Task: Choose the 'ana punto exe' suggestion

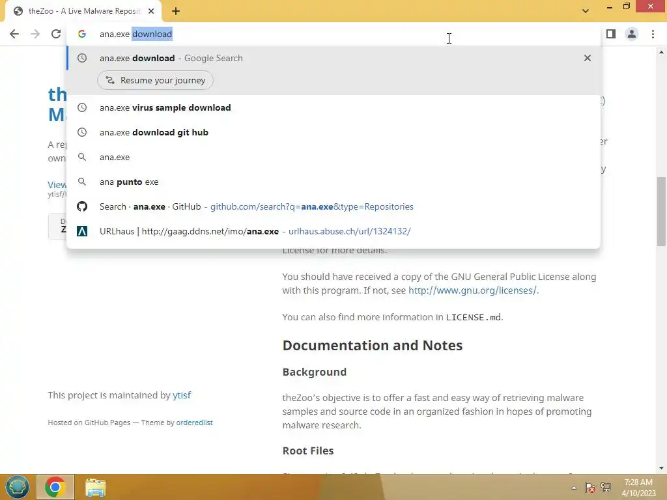Action: coord(333,182)
